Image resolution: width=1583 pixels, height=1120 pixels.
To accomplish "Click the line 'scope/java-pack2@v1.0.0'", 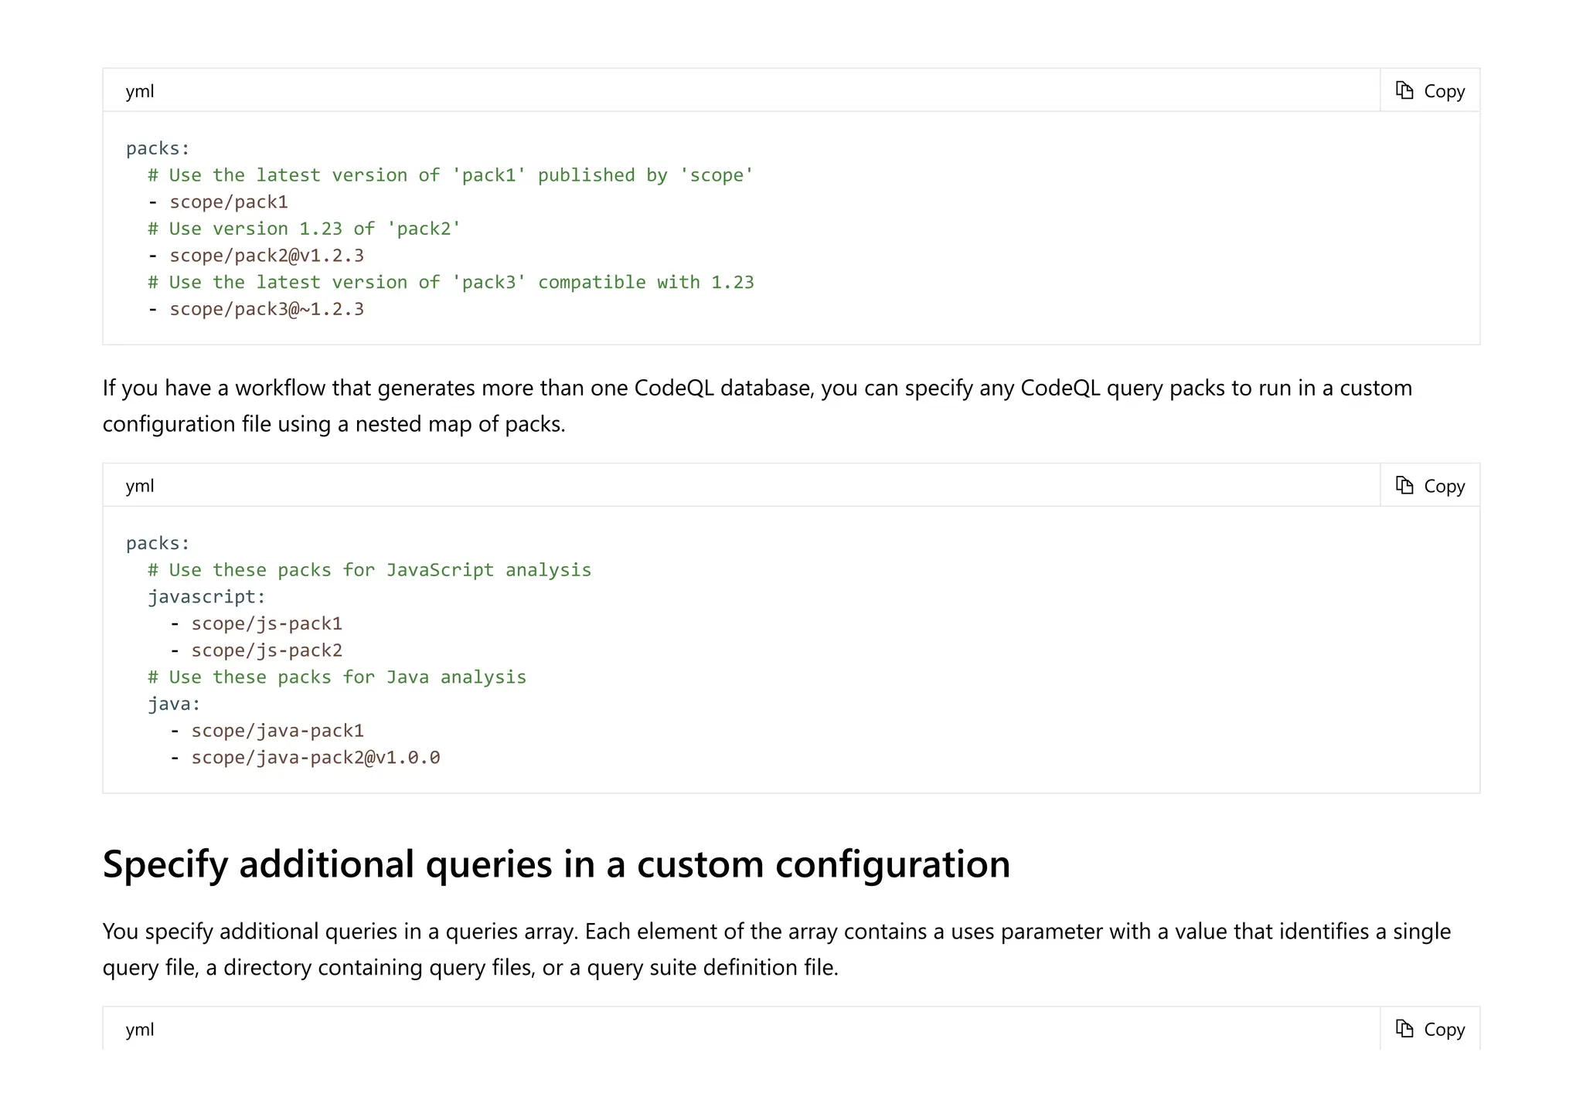I will [315, 758].
